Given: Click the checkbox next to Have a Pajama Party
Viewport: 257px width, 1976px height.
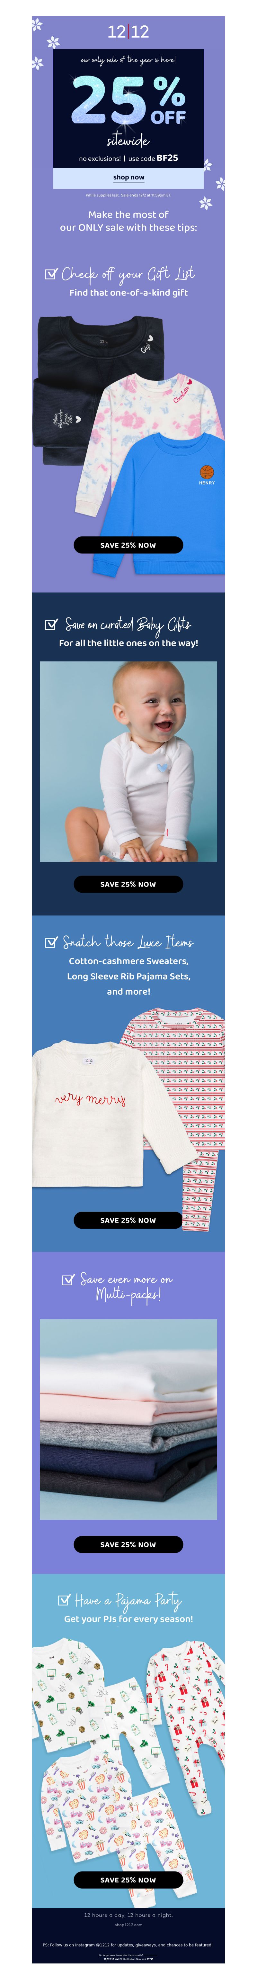Looking at the screenshot, I should [x=65, y=1599].
